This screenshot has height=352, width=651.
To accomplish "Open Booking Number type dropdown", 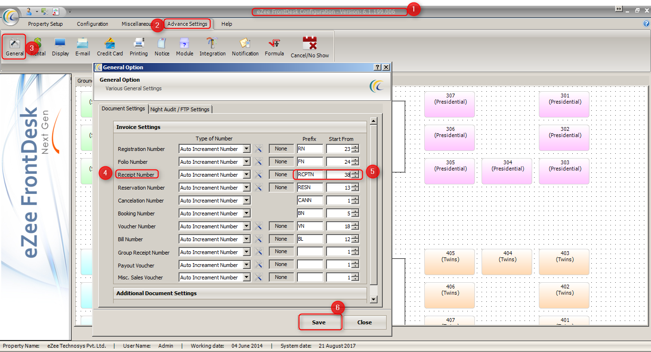I will (x=246, y=213).
